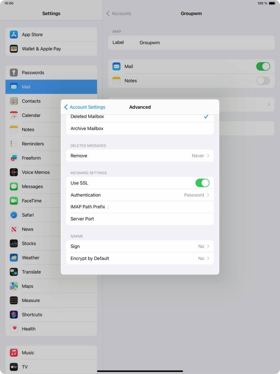
Task: Select Archive Mailbox option
Action: [140, 129]
